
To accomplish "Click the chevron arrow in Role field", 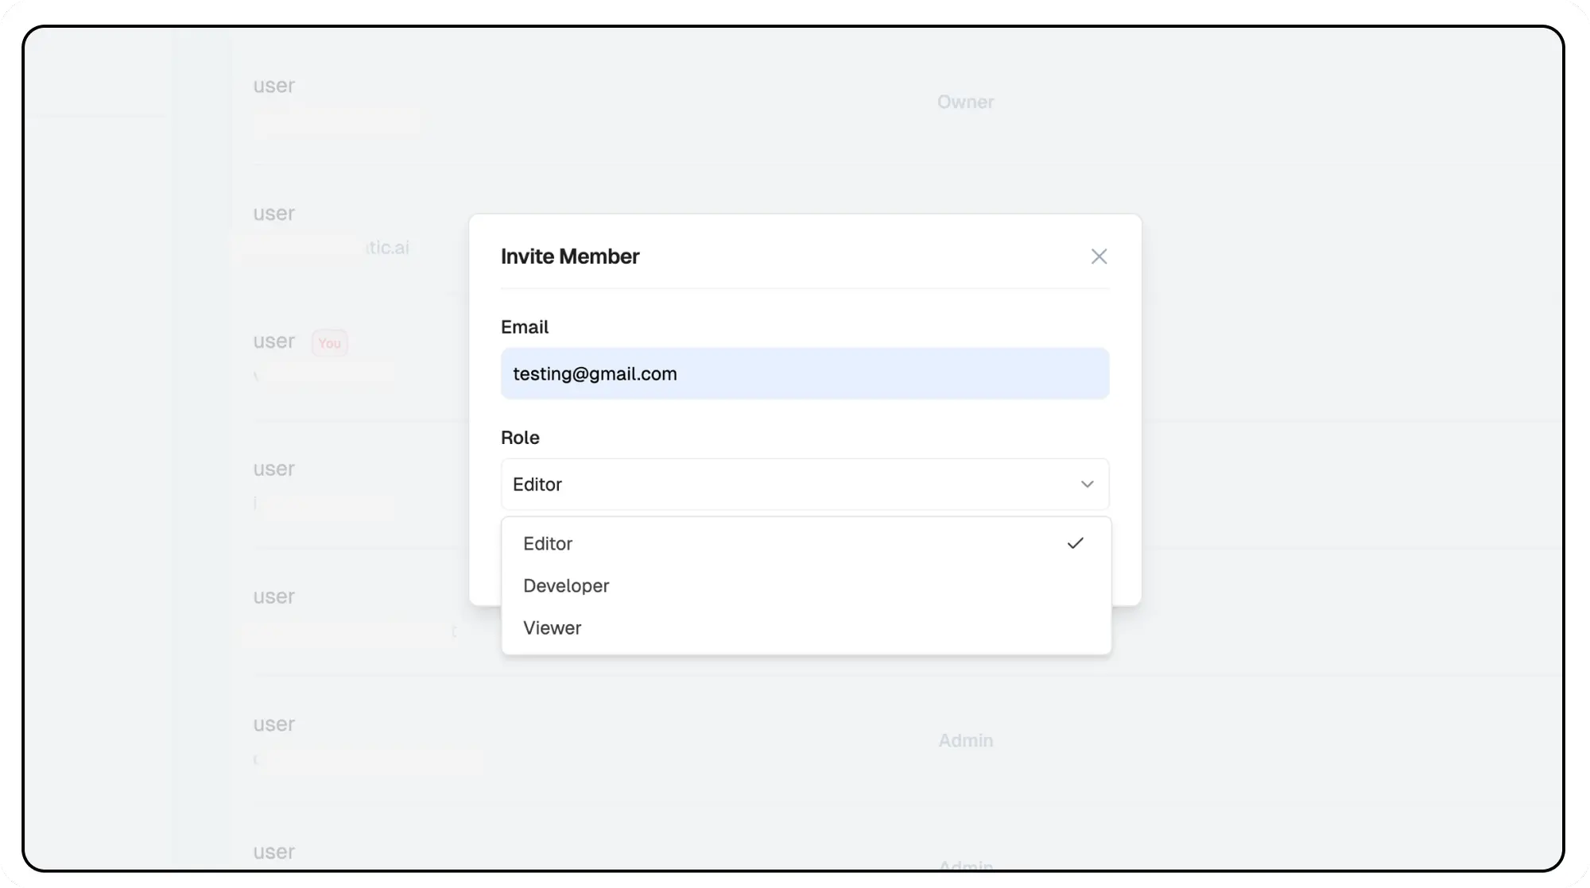I will click(x=1087, y=485).
